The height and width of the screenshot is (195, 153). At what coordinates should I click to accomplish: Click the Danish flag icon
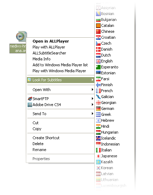coord(98,49)
